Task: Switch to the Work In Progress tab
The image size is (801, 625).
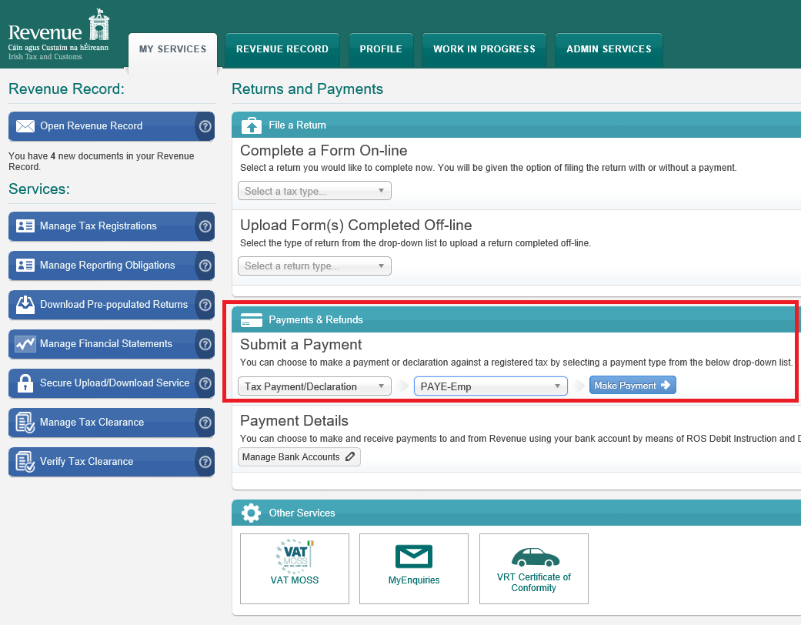Action: pos(484,49)
